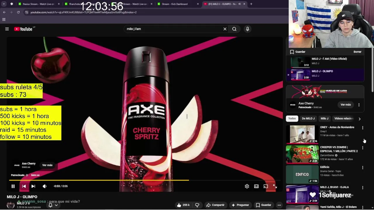Go to the YouTube home logo
The width and height of the screenshot is (374, 210).
click(x=23, y=29)
